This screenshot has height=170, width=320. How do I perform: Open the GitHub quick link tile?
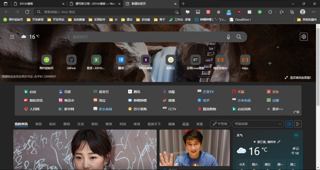point(71,60)
